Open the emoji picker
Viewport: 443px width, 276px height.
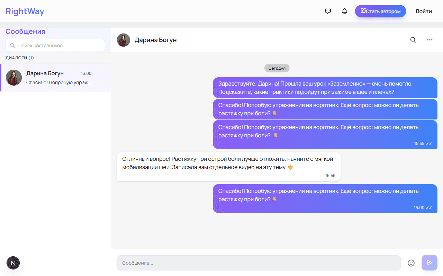click(x=411, y=263)
